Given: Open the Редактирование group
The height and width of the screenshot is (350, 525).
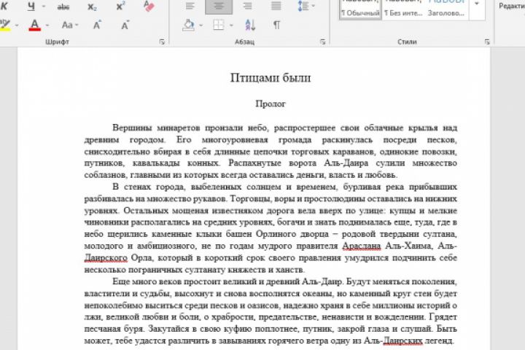Looking at the screenshot, I should tap(512, 6).
